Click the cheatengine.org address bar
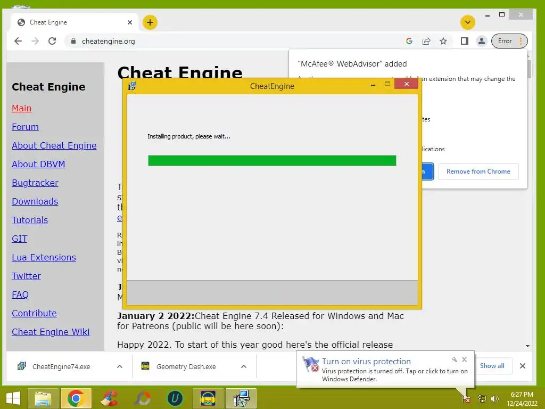 tap(236, 41)
